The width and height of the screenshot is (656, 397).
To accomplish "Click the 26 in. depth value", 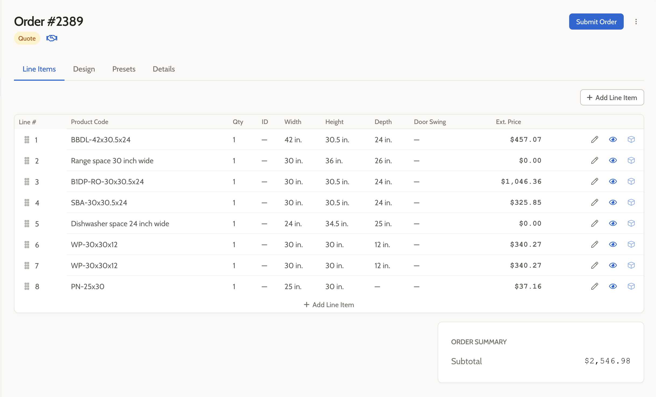I will (383, 161).
